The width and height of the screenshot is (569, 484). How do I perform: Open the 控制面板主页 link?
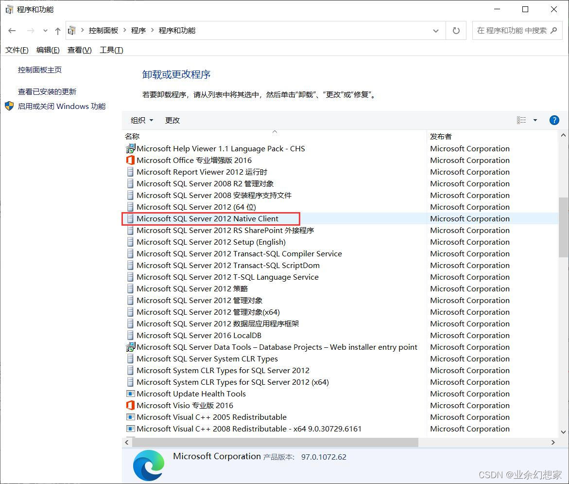point(40,70)
